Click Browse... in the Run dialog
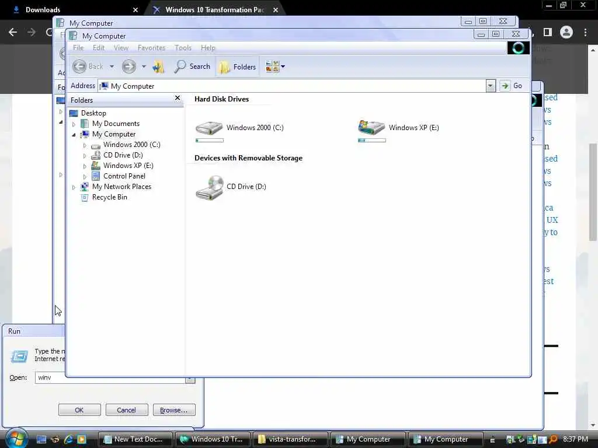The width and height of the screenshot is (598, 448). [x=174, y=410]
